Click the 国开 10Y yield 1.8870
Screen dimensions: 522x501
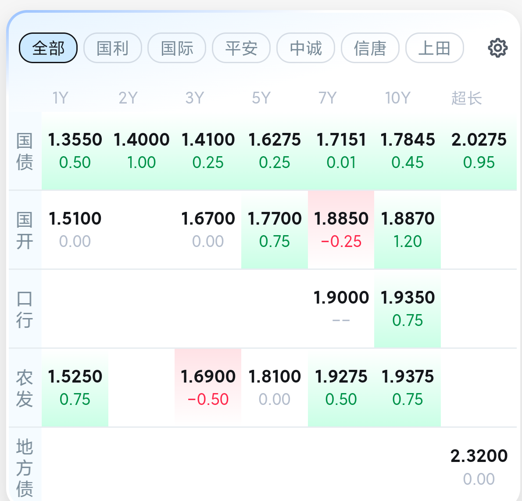tap(408, 230)
